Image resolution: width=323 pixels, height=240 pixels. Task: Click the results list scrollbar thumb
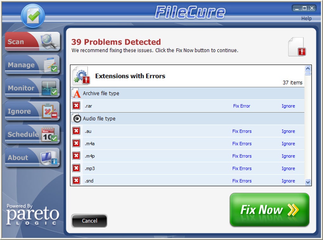[x=308, y=73]
